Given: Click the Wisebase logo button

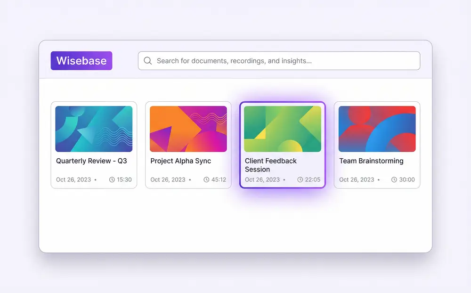Looking at the screenshot, I should (x=81, y=61).
